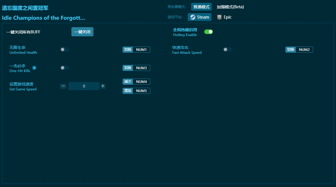
Task: Select the 普通模式 normal mode tab
Action: pyautogui.click(x=201, y=7)
